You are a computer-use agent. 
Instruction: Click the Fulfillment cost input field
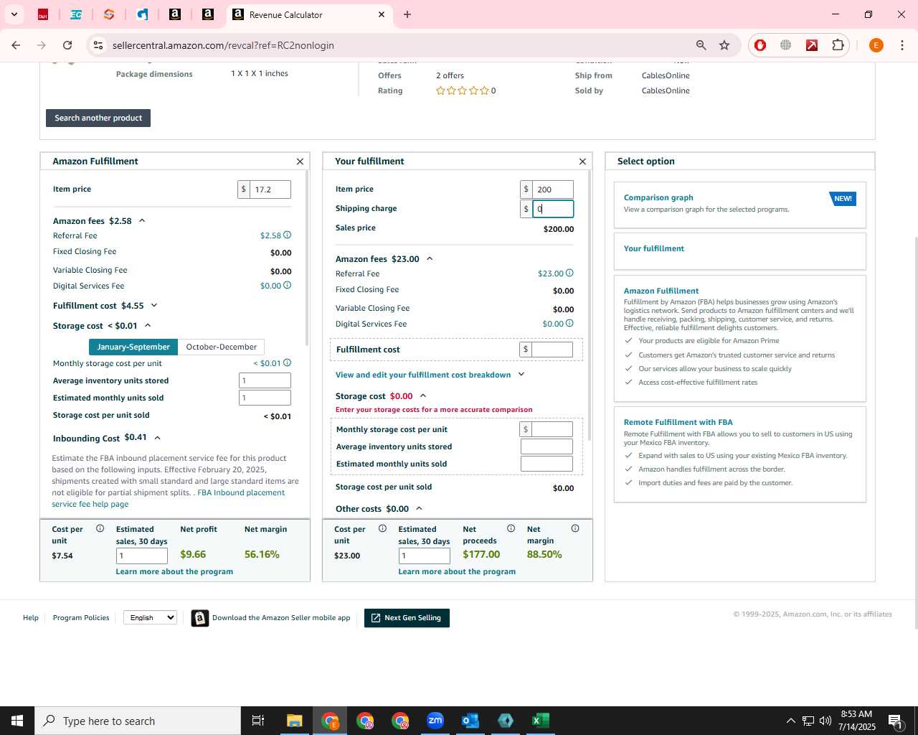point(552,350)
